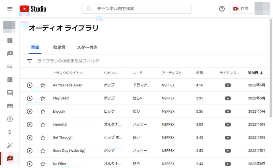273x168 pixels.
Task: Click YouTube license icon for No Filter
Action: (x=228, y=164)
